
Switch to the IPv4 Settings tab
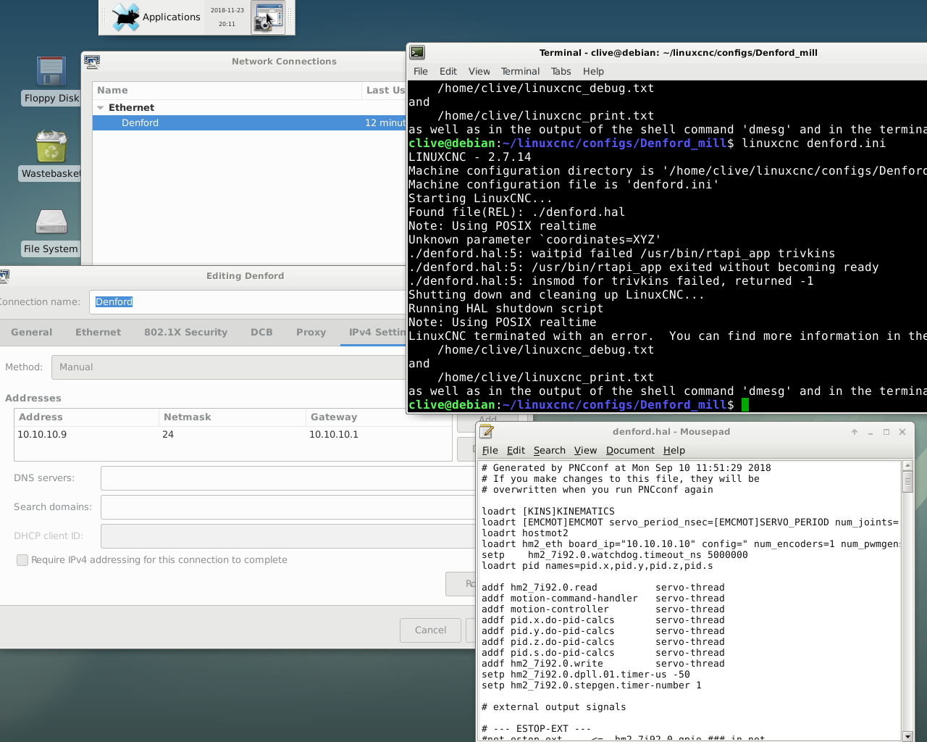coord(373,332)
